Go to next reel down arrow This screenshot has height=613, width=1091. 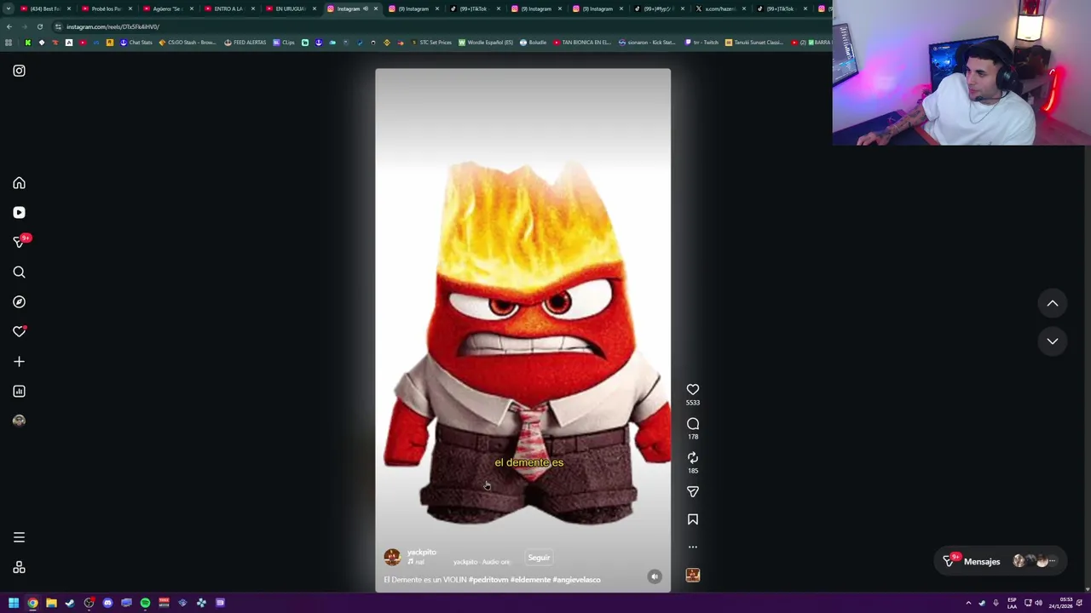(1053, 341)
